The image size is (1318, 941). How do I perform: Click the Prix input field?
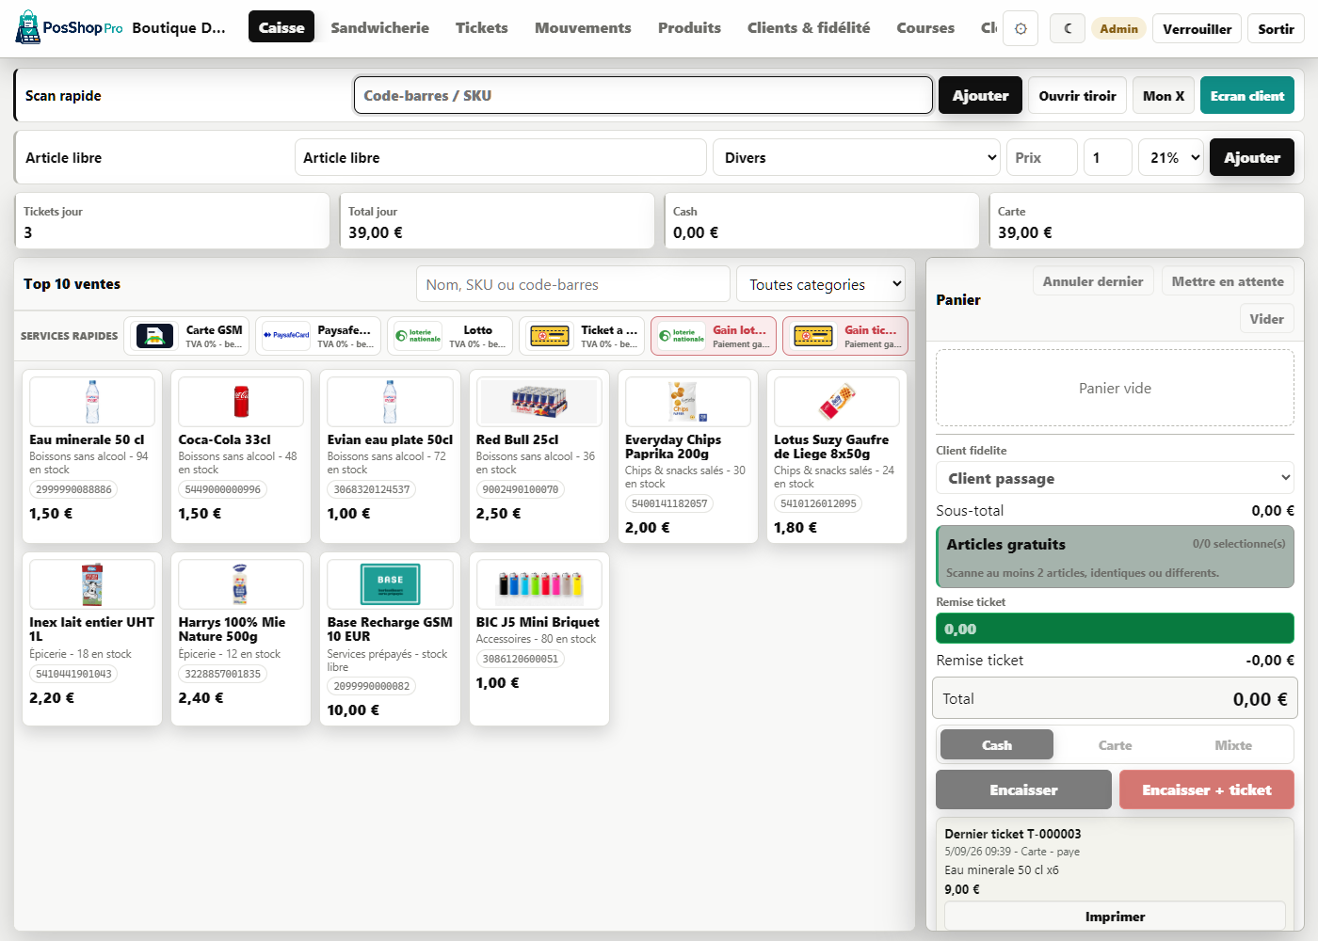point(1042,157)
